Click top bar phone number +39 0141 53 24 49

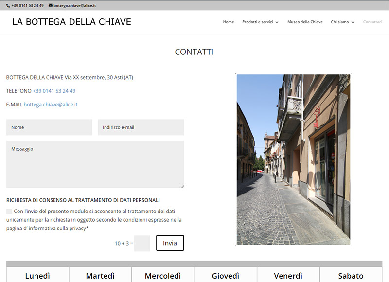tap(27, 5)
